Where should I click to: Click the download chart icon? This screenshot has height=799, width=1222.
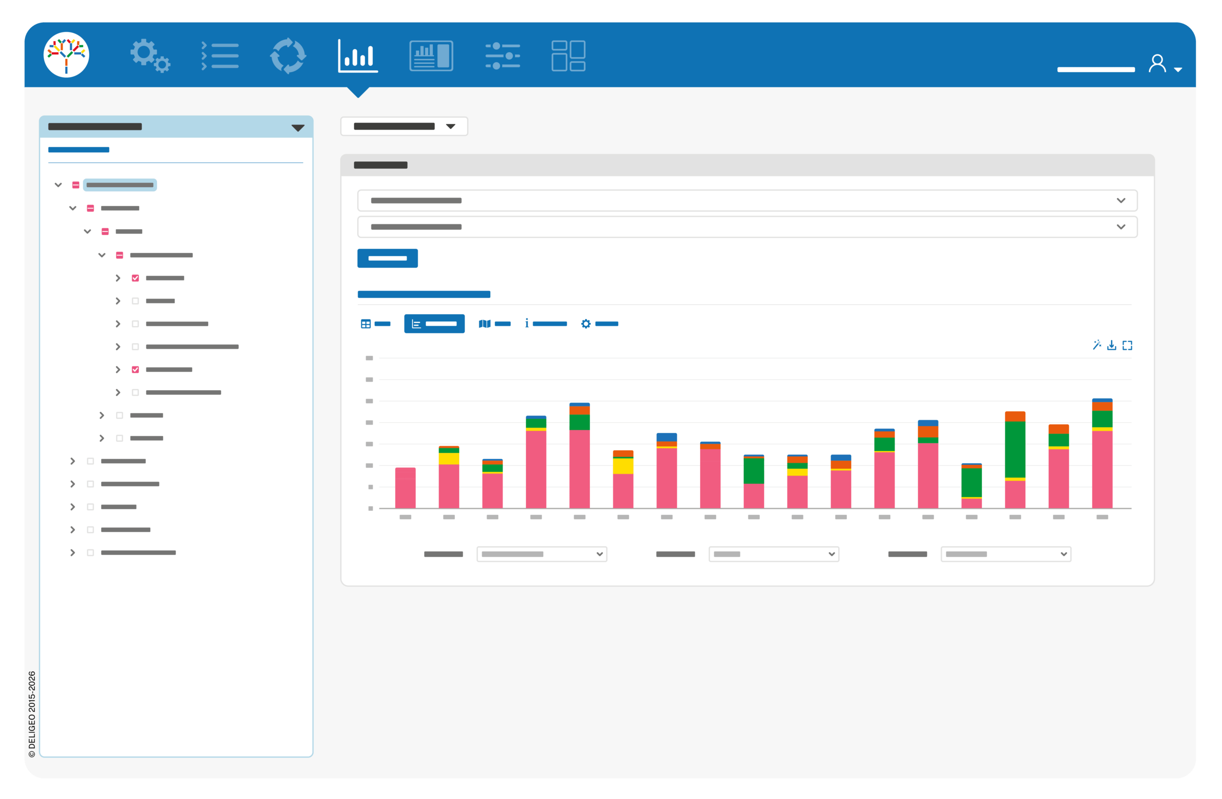coord(1112,345)
